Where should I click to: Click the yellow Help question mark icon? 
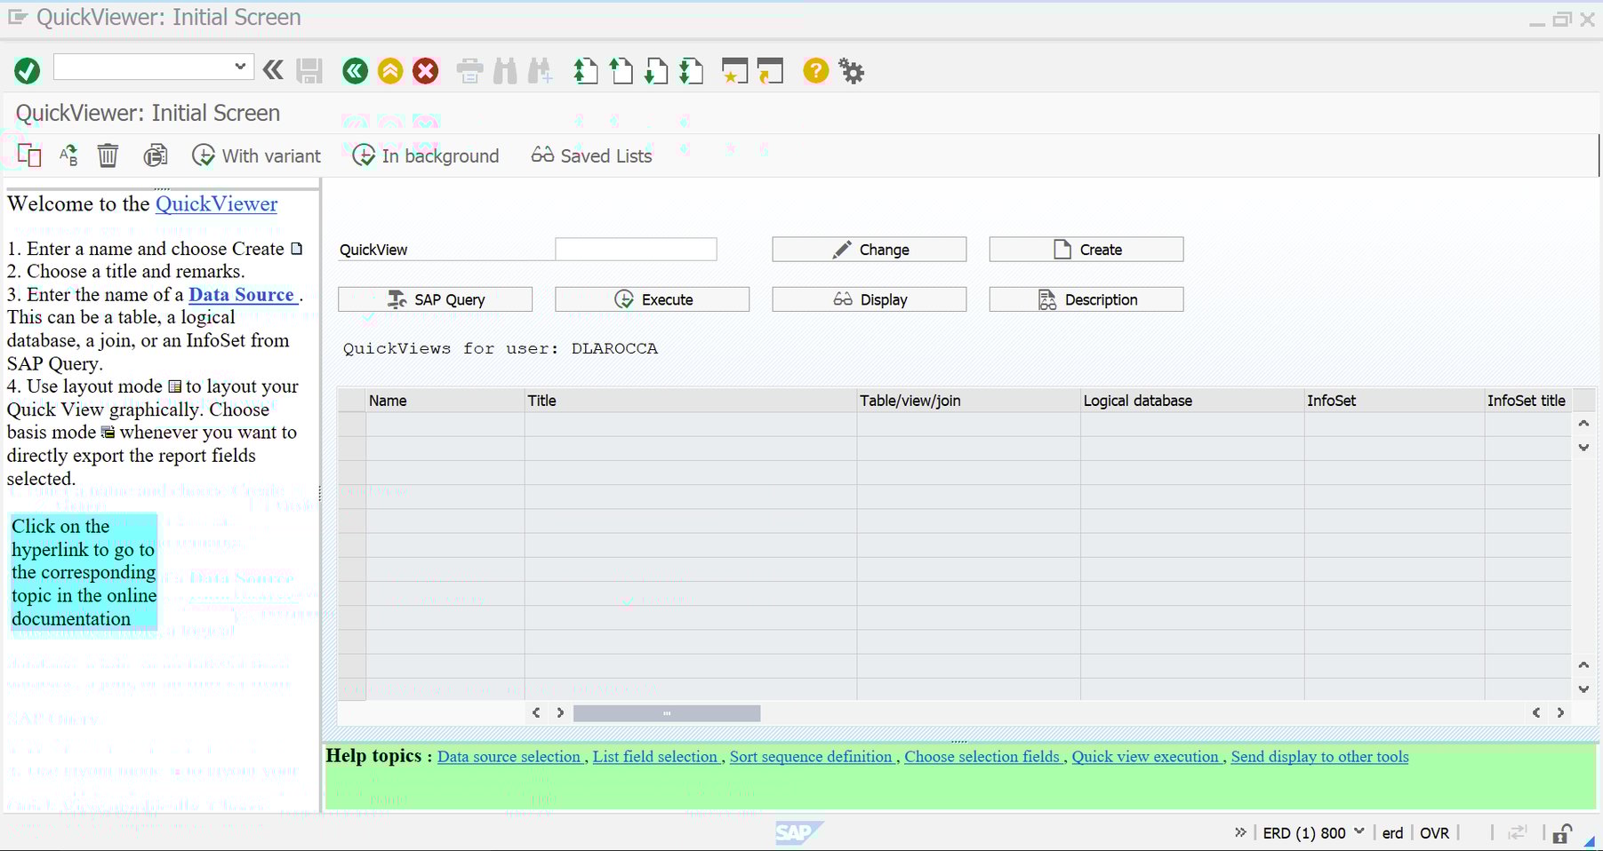(815, 71)
